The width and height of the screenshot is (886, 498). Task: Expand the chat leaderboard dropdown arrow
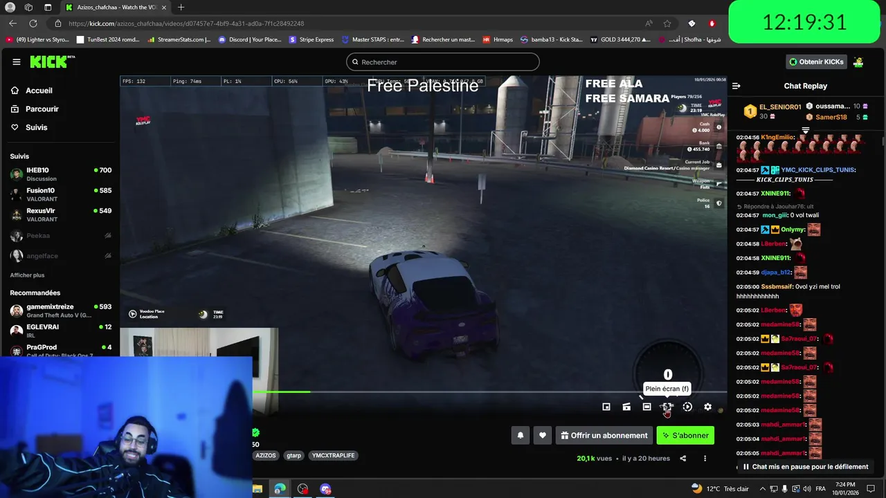[x=805, y=130]
